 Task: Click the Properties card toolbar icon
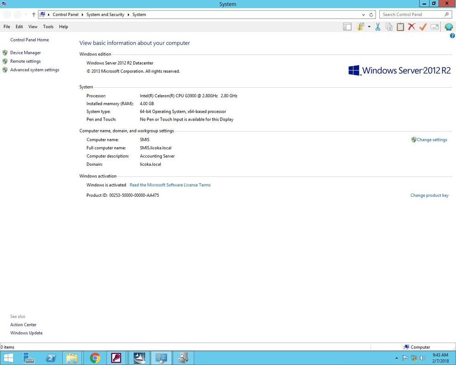(x=435, y=27)
